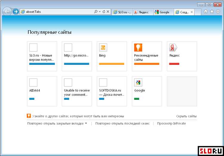This screenshot has height=156, width=224.
Task: Open the Tools gear icon
Action: point(218,12)
